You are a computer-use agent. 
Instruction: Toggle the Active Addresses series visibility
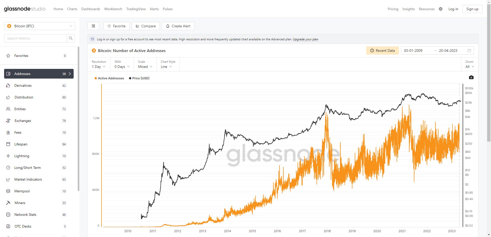[x=109, y=78]
